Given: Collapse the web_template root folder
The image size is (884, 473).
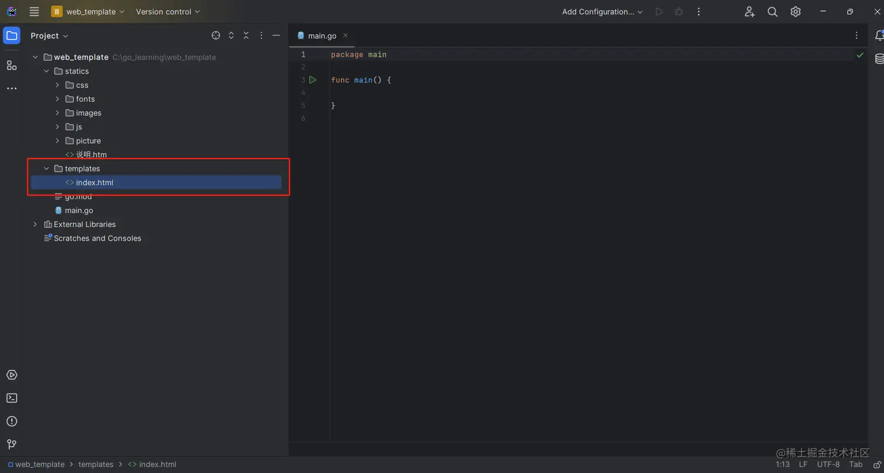Looking at the screenshot, I should click(x=35, y=57).
